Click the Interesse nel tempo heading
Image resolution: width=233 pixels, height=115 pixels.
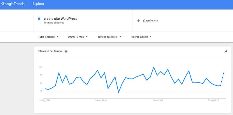tap(50, 51)
